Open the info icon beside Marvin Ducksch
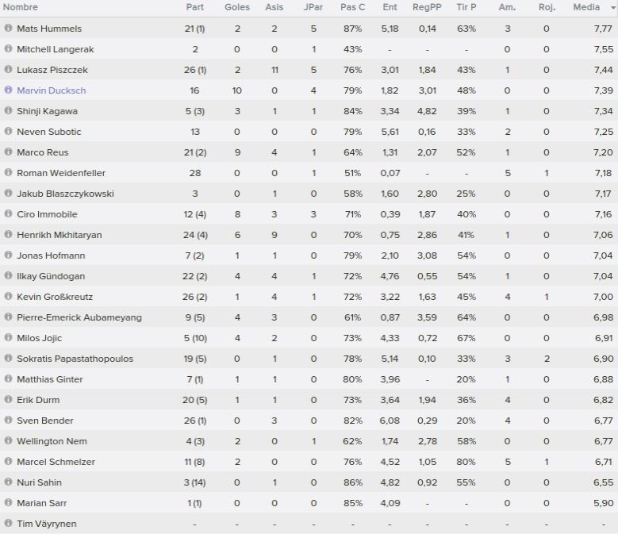 tap(8, 90)
